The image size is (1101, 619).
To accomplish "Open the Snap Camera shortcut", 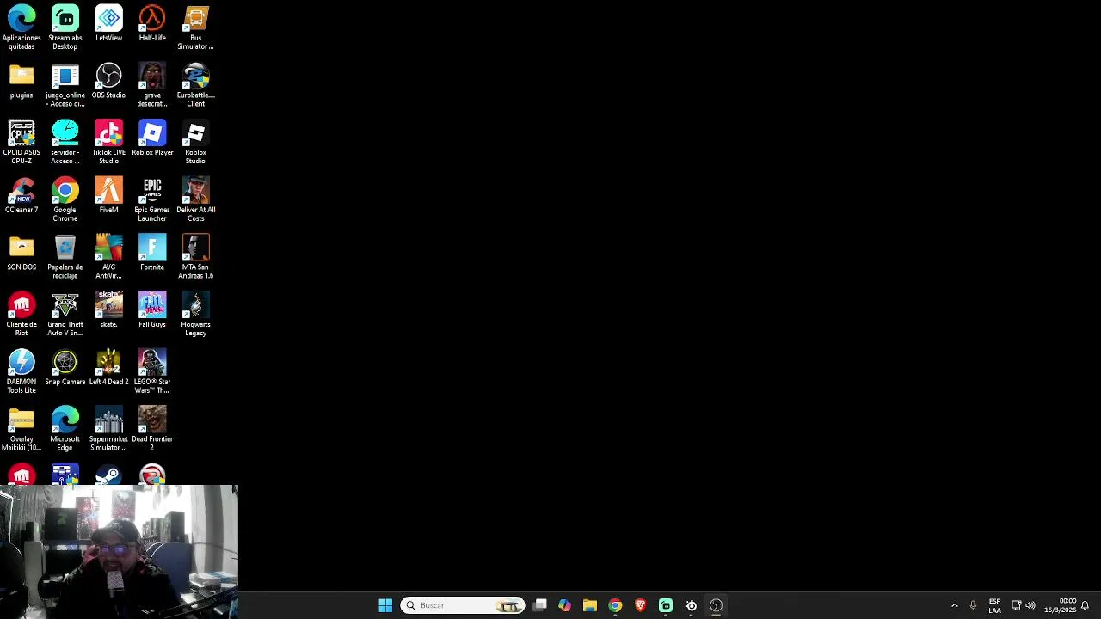I will click(65, 368).
